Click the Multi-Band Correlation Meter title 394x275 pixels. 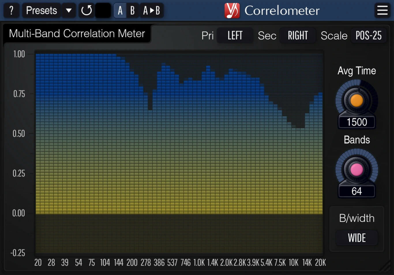77,33
